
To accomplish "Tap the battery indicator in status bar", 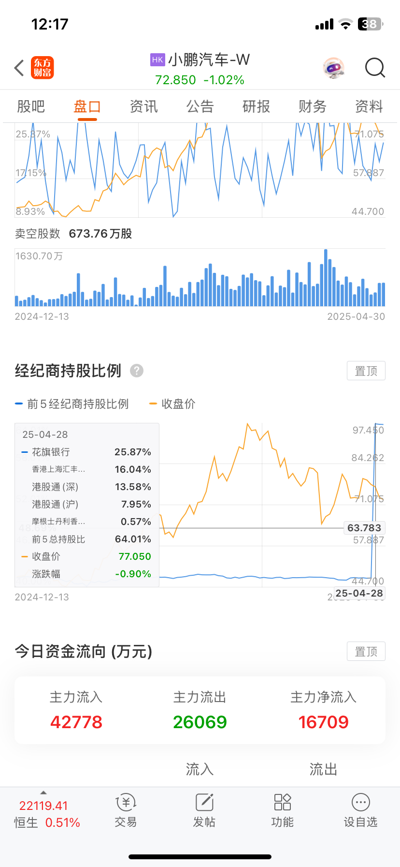I will click(371, 24).
